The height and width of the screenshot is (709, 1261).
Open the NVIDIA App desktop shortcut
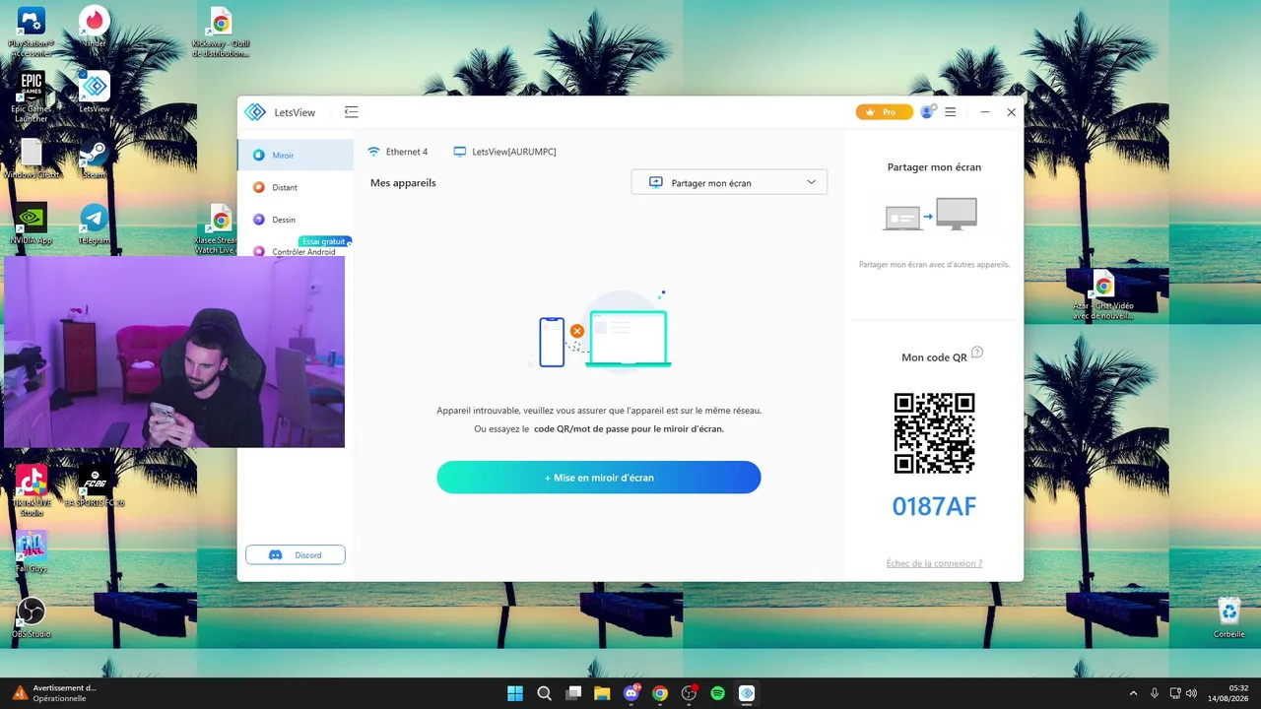point(32,224)
